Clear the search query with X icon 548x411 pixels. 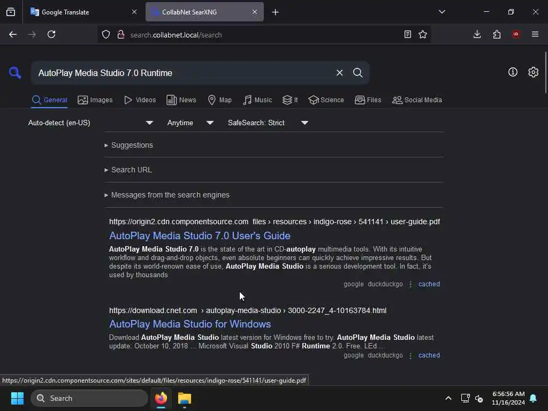339,73
